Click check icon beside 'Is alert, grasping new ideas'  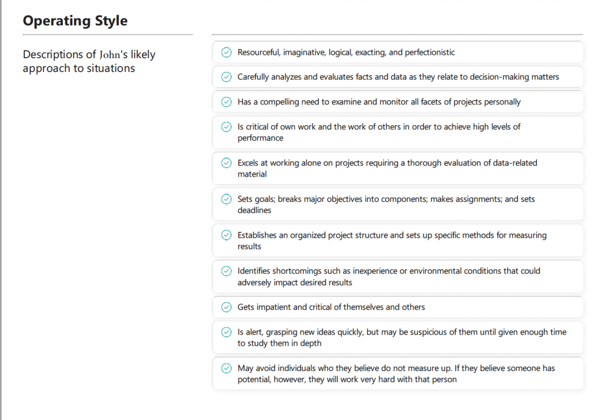[226, 332]
